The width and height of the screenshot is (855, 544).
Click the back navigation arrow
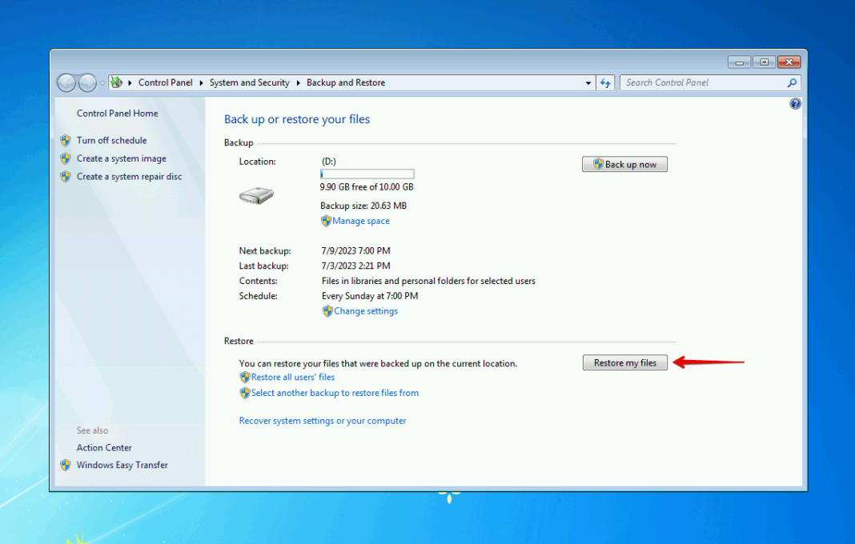66,82
